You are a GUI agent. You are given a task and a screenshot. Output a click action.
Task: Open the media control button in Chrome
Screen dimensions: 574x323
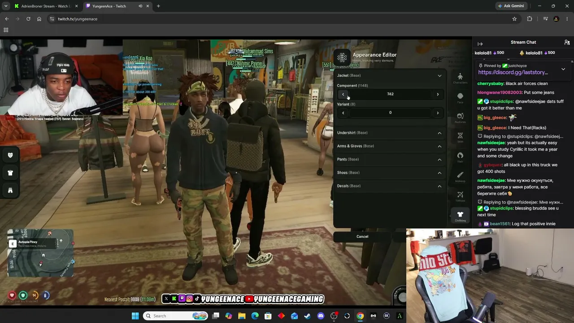(545, 19)
